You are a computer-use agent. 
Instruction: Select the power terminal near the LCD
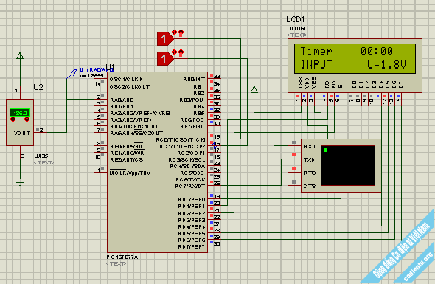(x=254, y=89)
